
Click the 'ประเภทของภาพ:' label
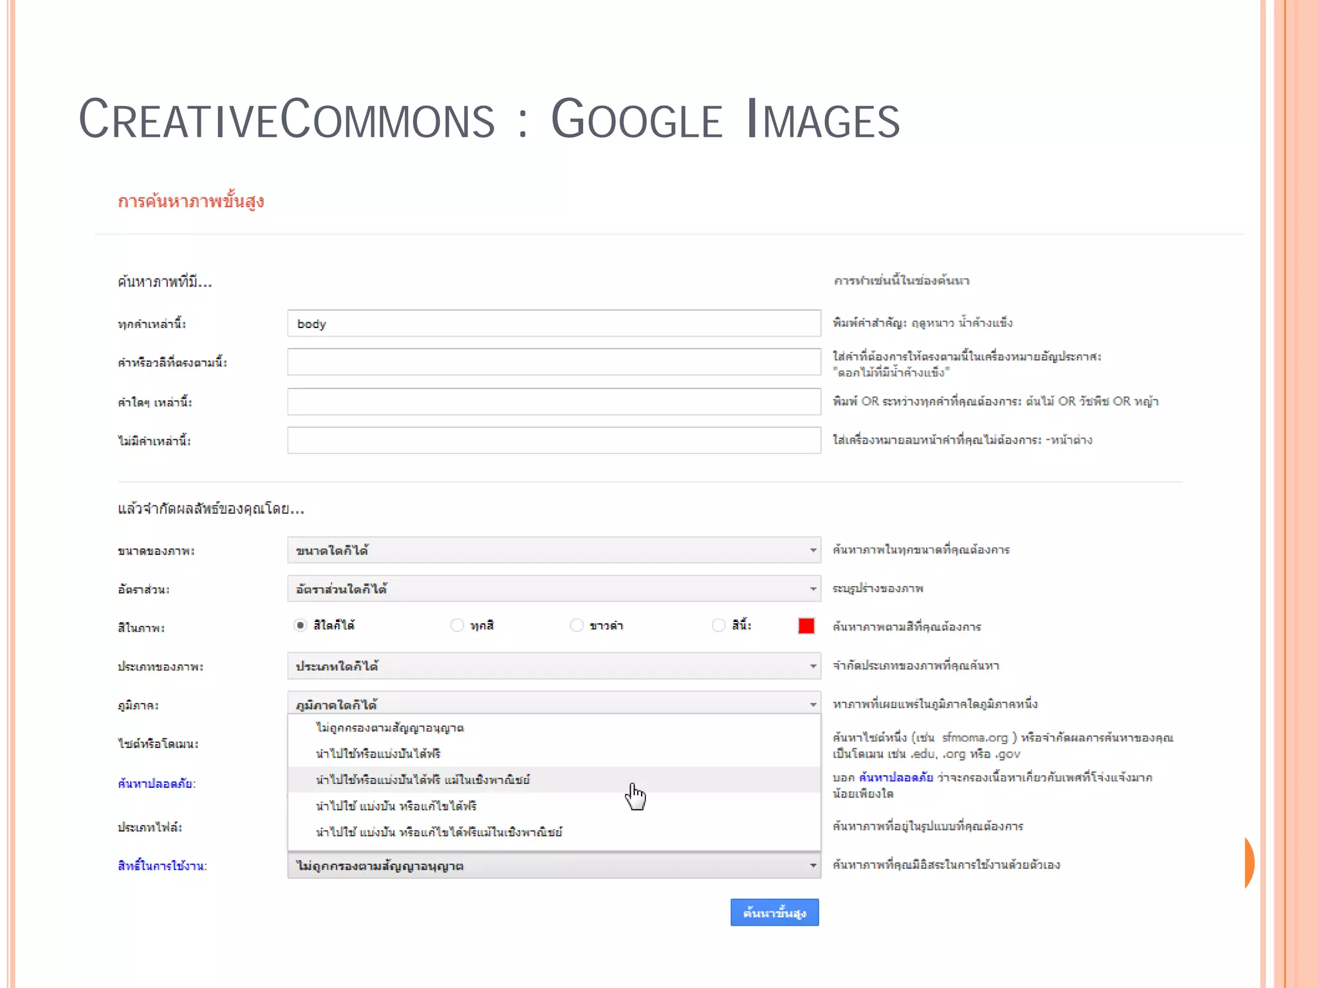pyautogui.click(x=160, y=666)
